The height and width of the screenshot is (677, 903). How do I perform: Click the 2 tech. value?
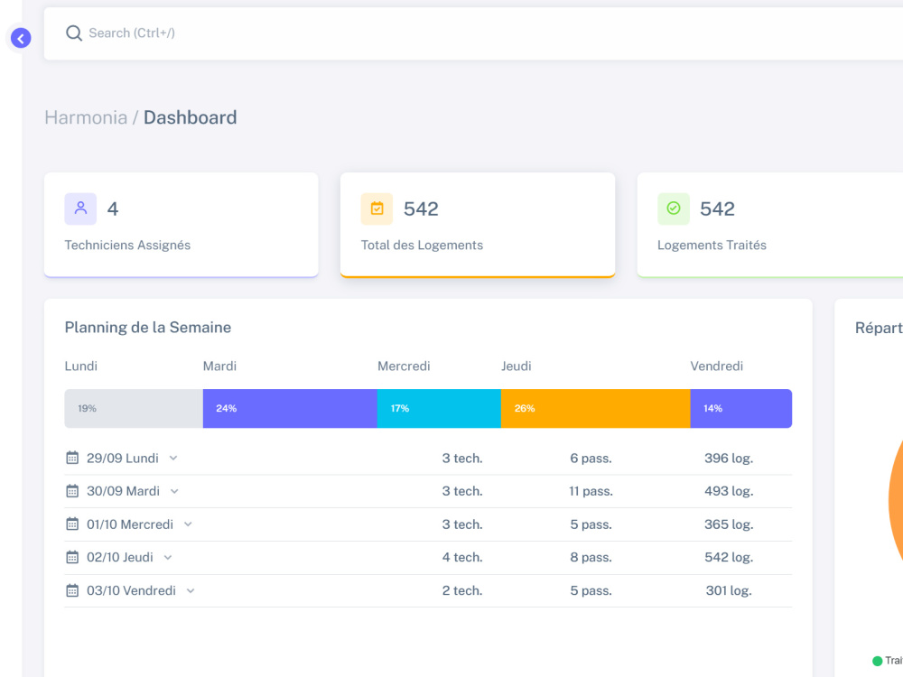[x=462, y=590]
